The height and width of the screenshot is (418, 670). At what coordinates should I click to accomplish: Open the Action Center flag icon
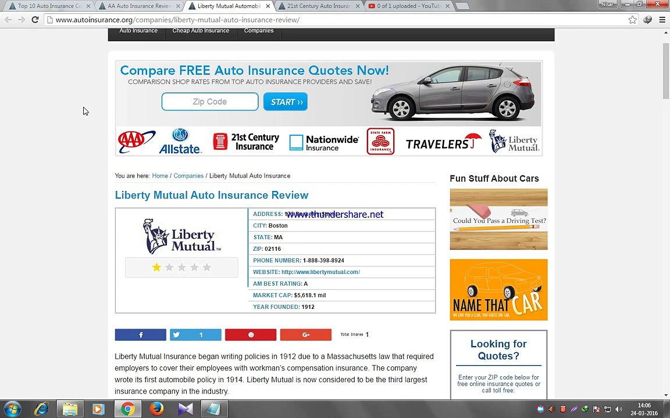596,409
